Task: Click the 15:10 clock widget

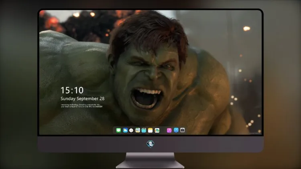Action: click(x=72, y=90)
